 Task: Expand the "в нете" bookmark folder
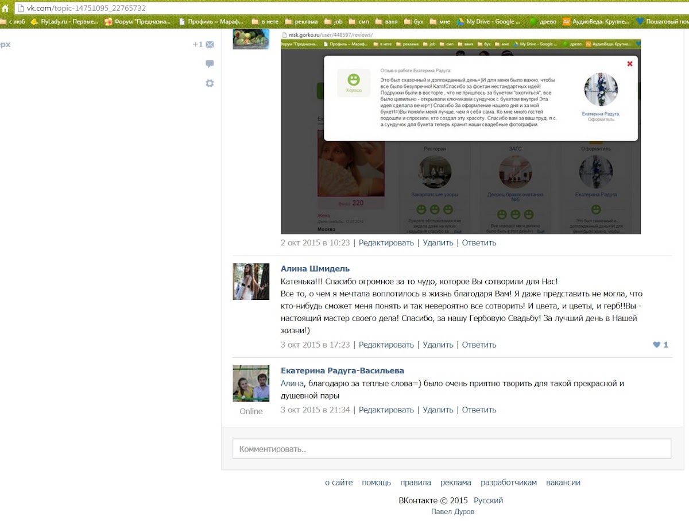[265, 22]
